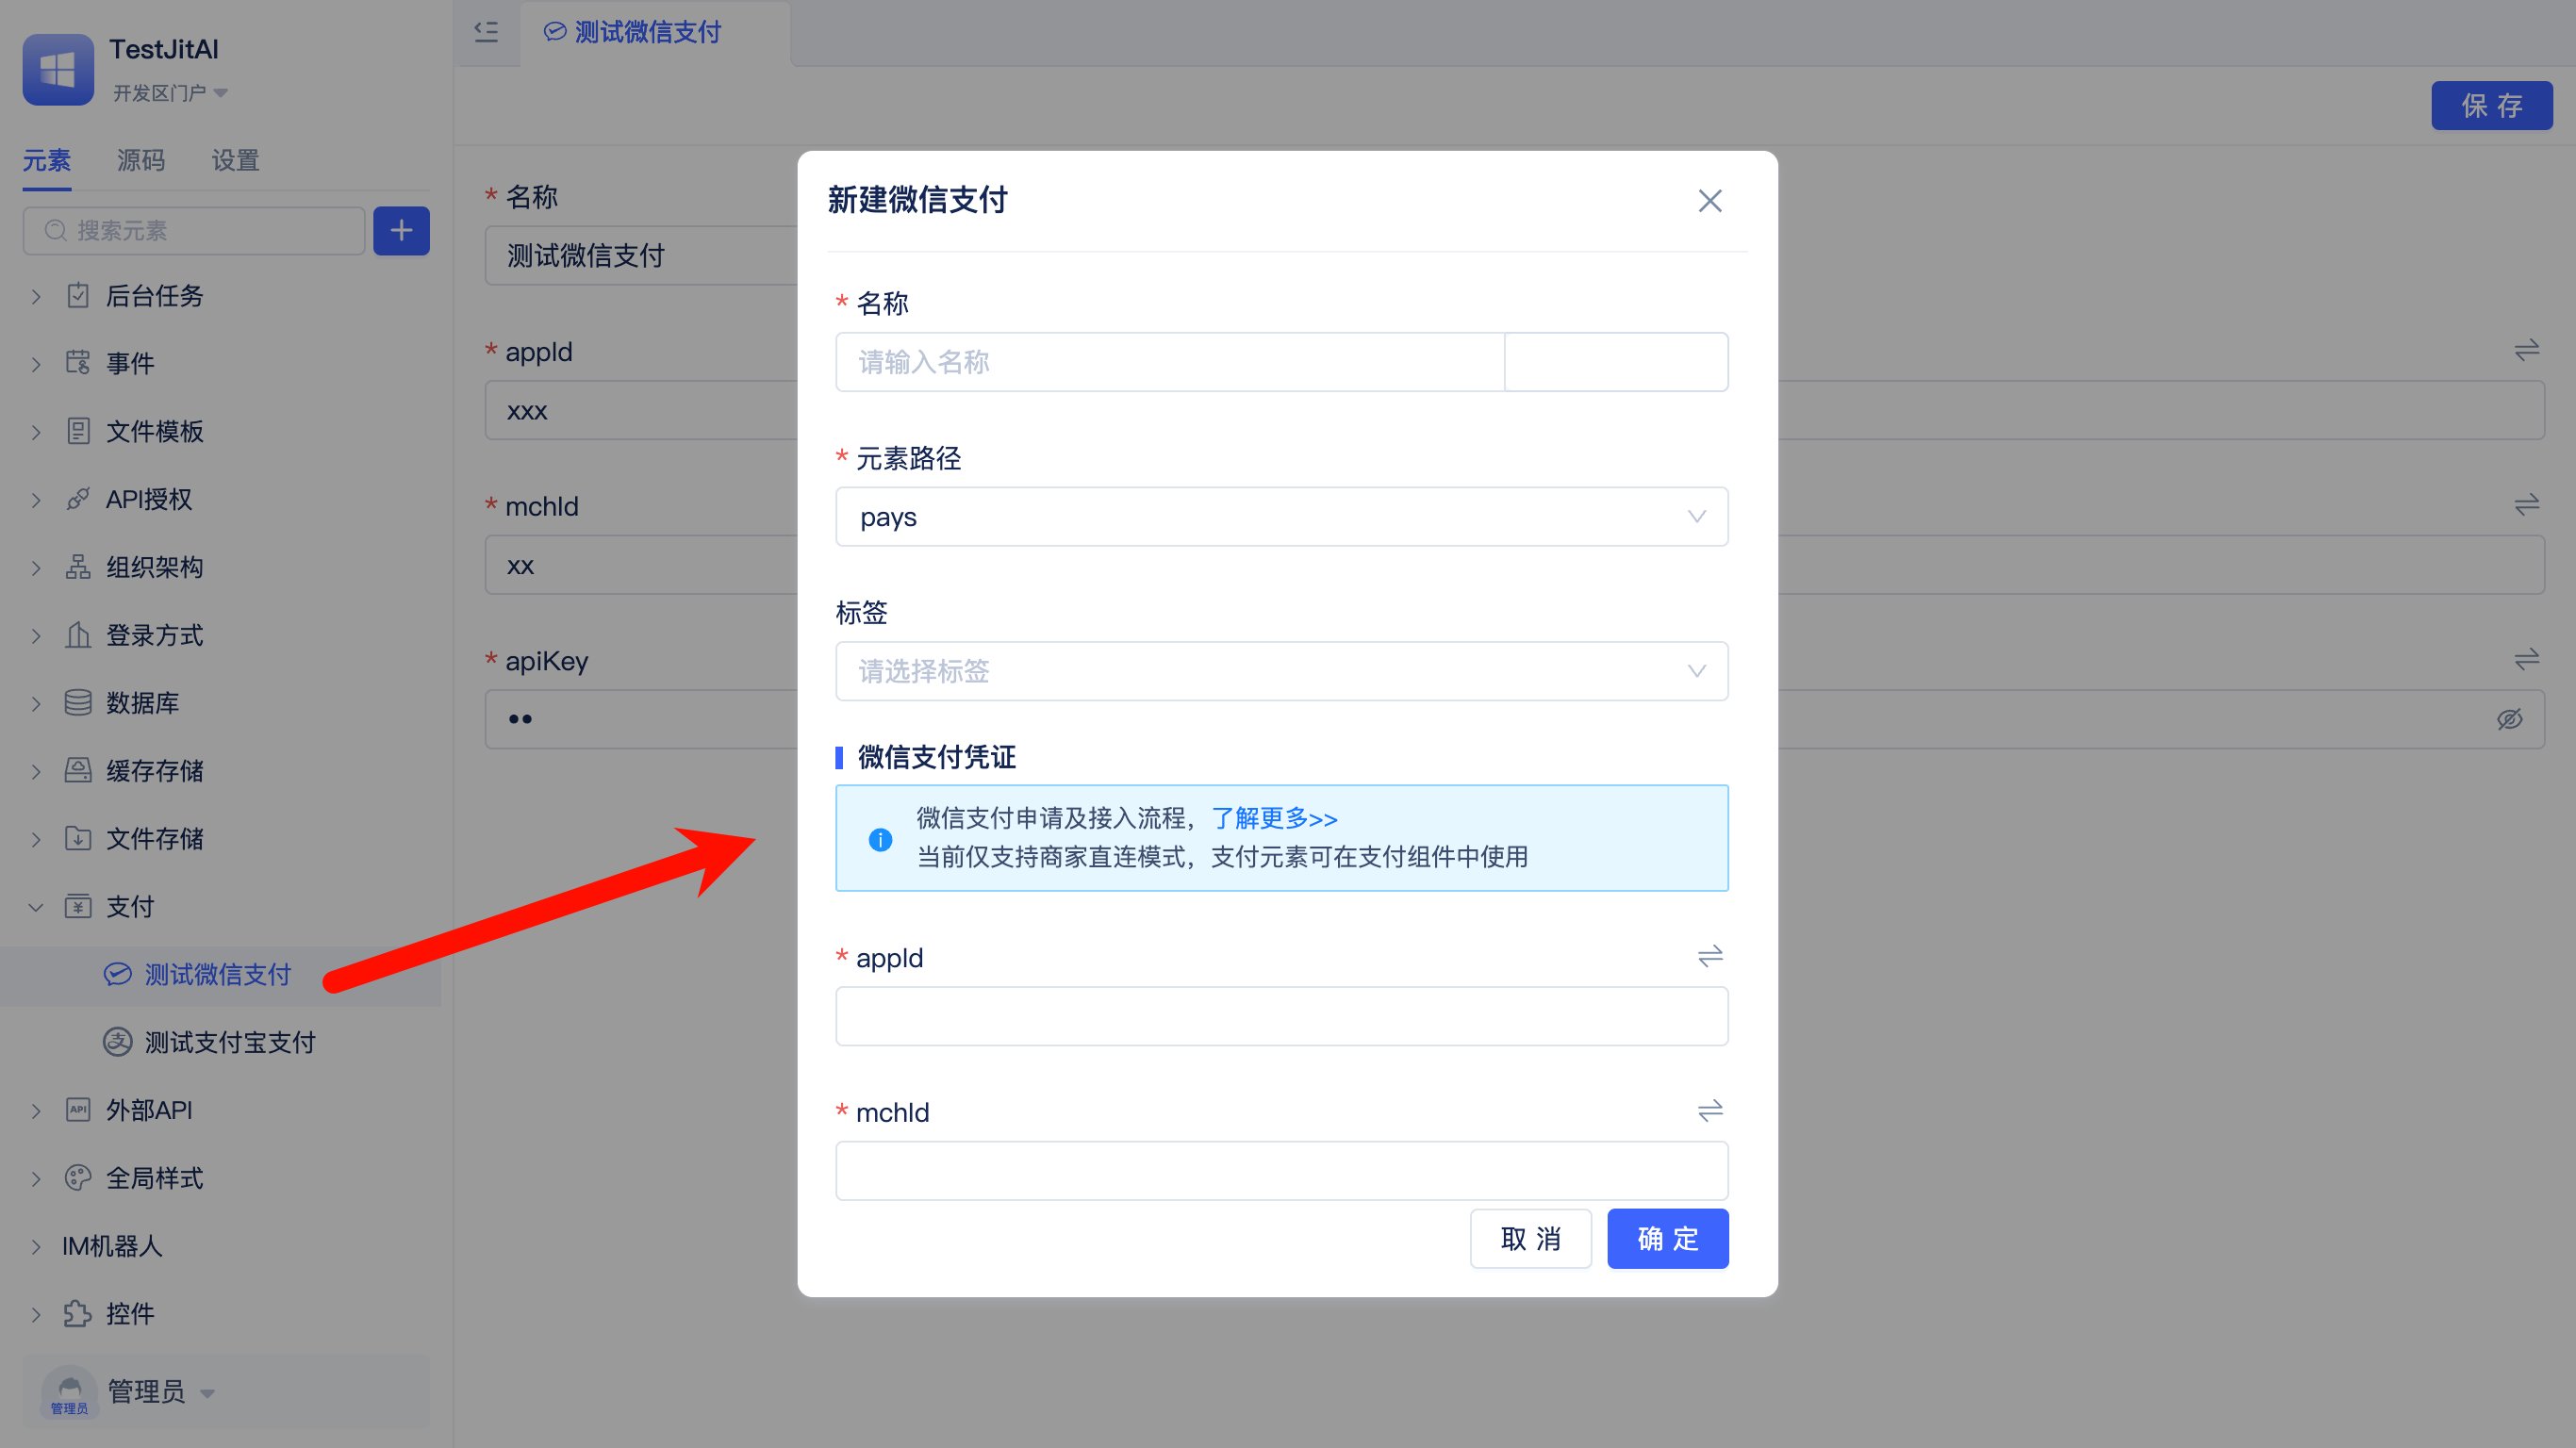2576x1448 pixels.
Task: Expand the 控件 tree node
Action: click(x=36, y=1314)
